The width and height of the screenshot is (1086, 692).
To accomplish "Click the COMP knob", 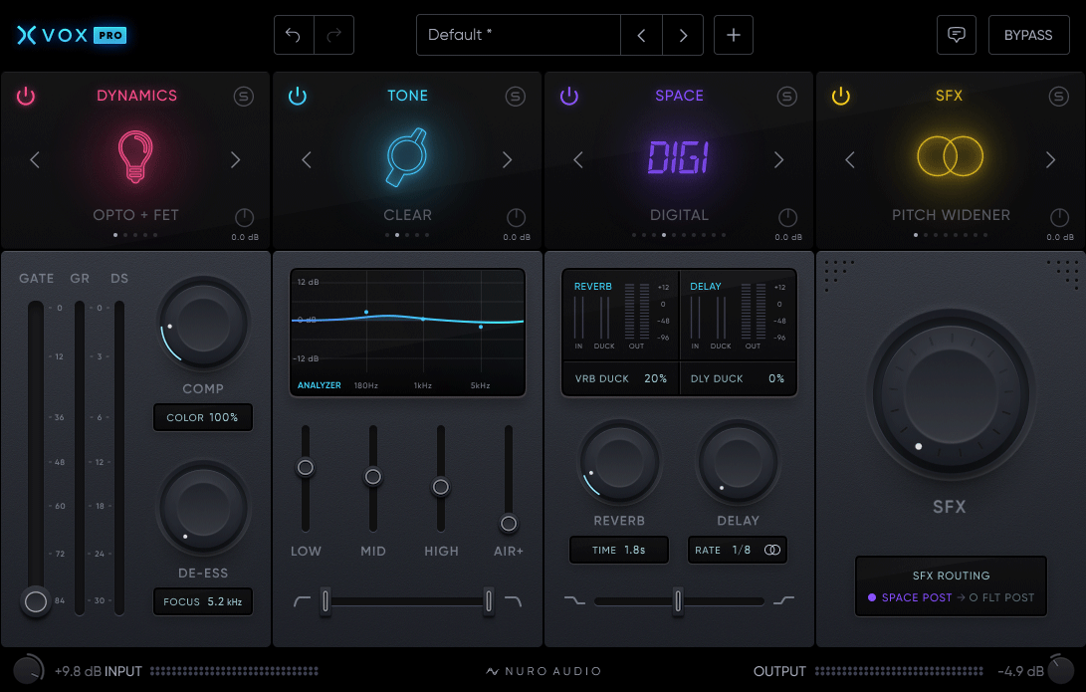I will coord(203,324).
